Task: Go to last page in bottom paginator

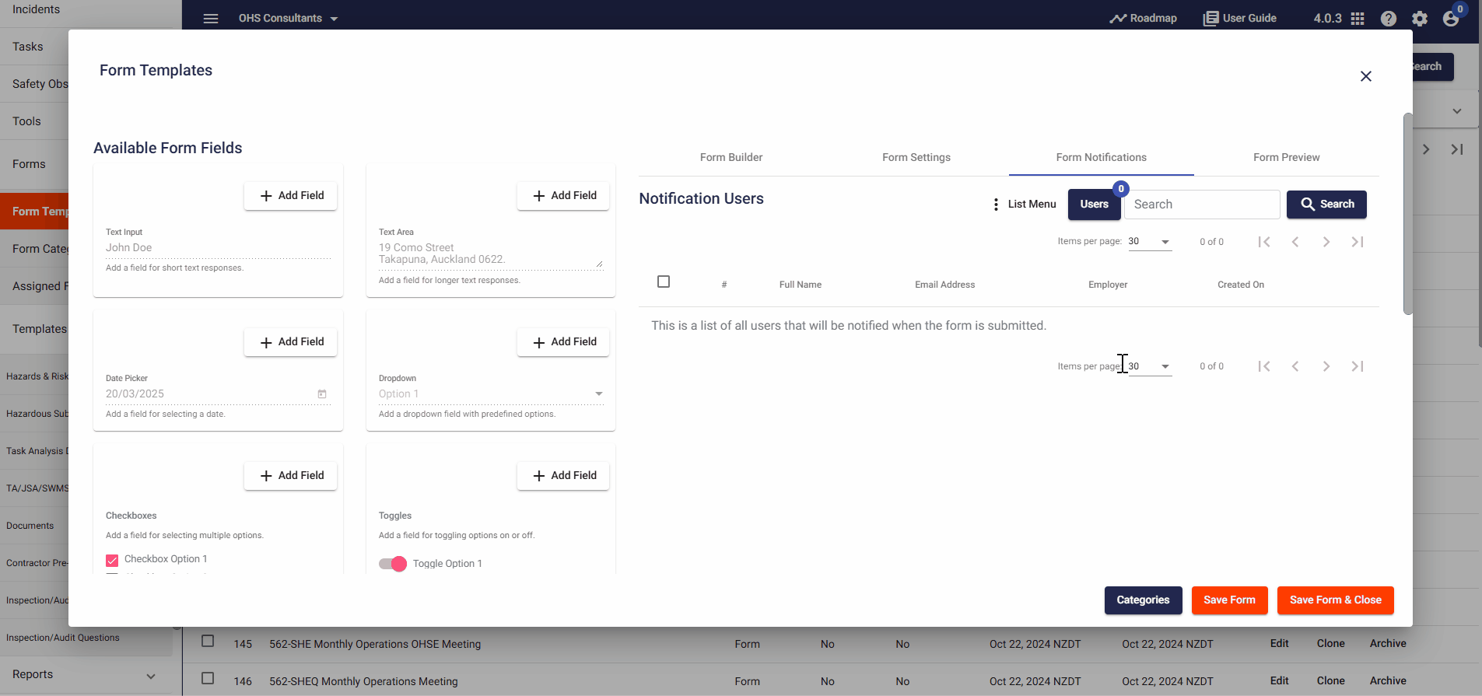Action: coord(1358,366)
